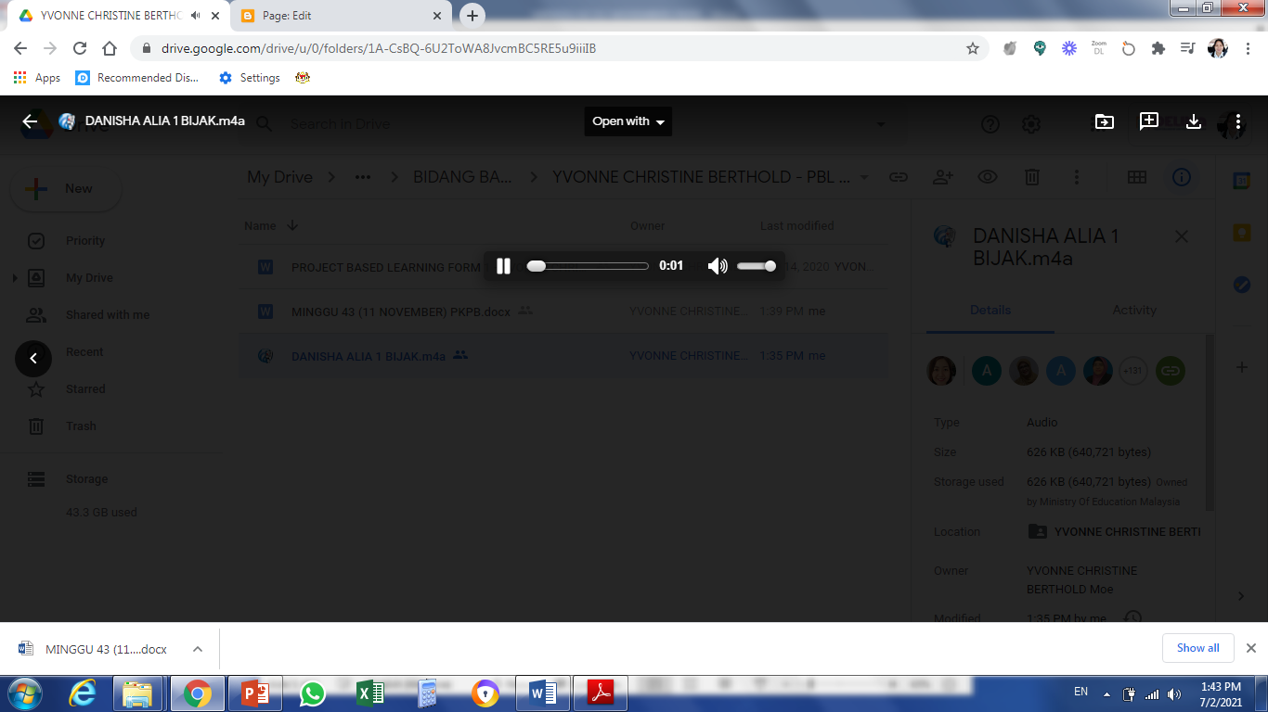The width and height of the screenshot is (1268, 712).
Task: Close the file details panel
Action: (1182, 236)
